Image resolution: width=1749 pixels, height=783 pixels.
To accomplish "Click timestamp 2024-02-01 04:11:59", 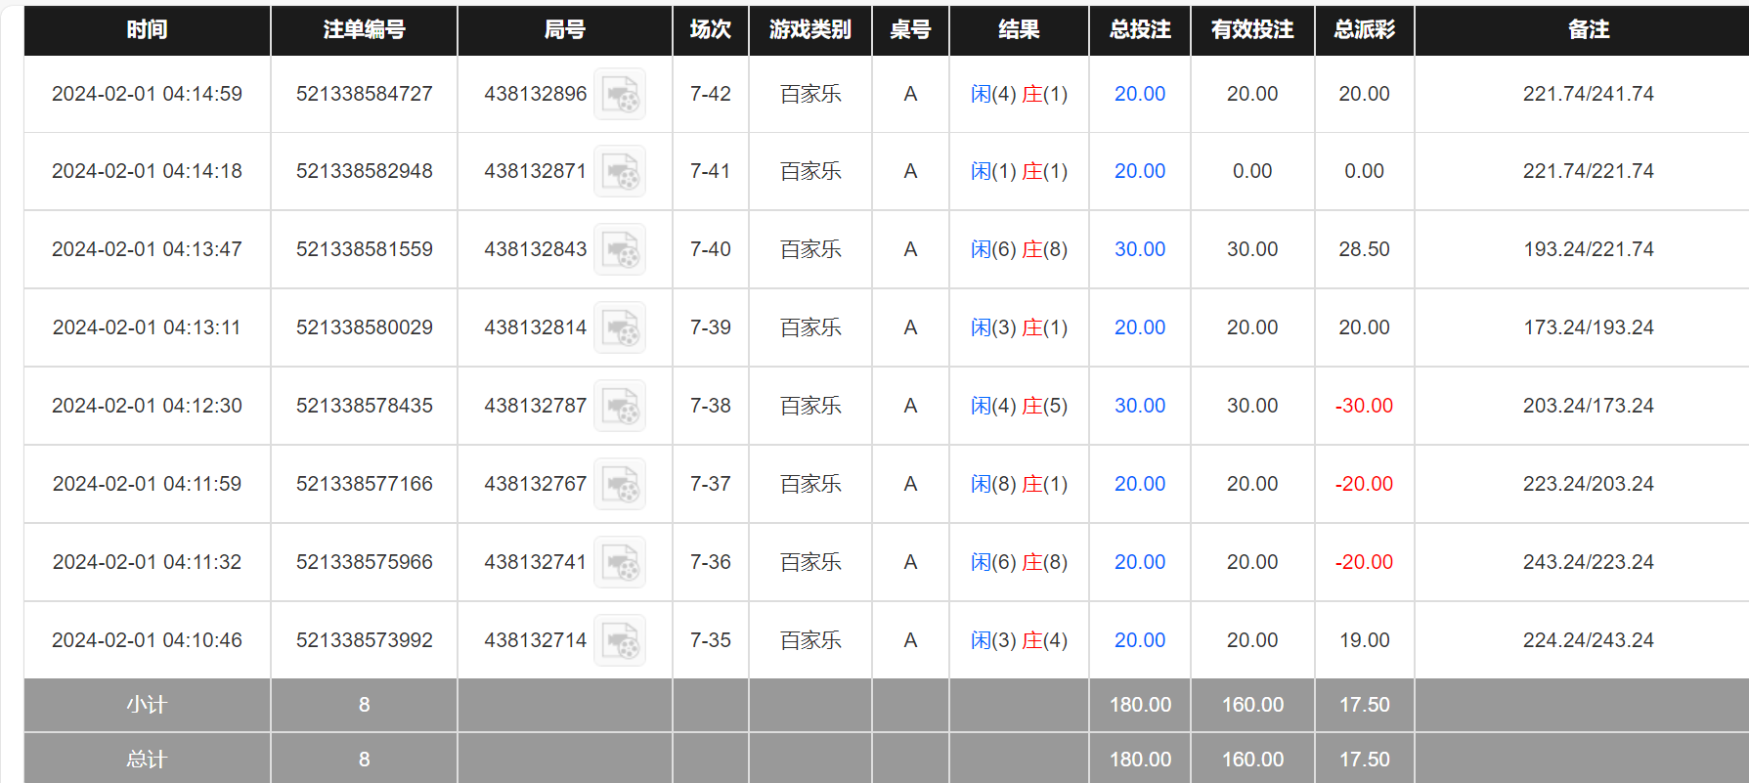I will coord(147,484).
